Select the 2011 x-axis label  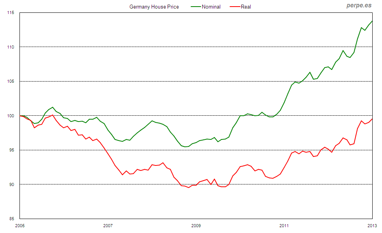[x=284, y=226]
